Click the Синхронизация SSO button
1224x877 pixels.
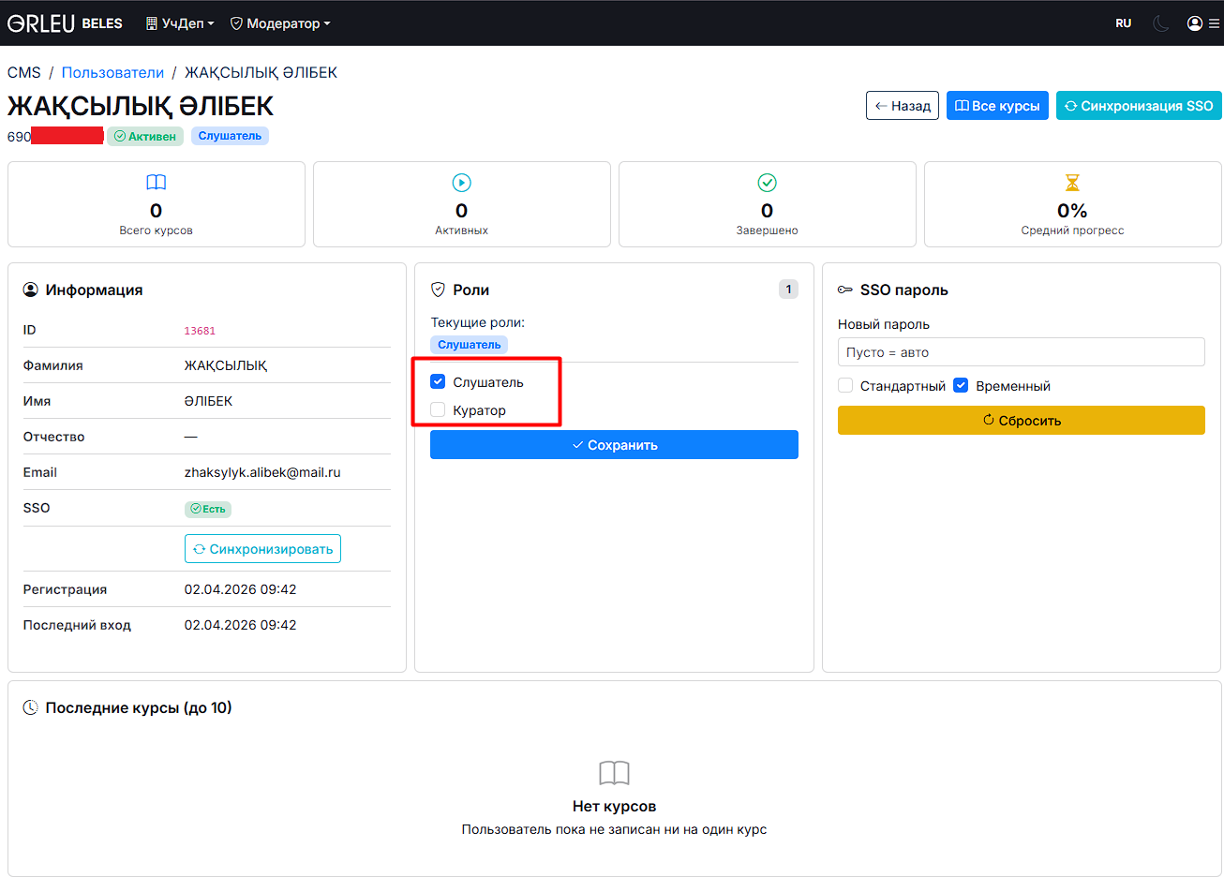pyautogui.click(x=1139, y=106)
